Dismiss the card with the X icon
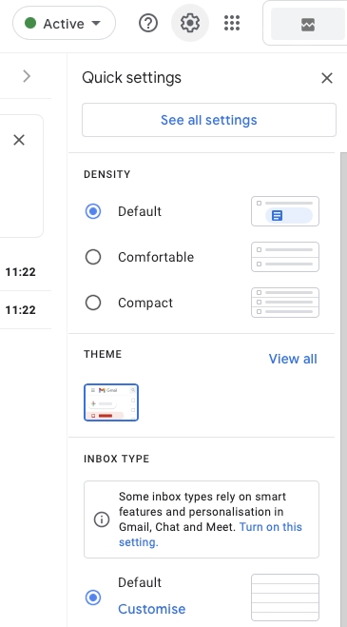The width and height of the screenshot is (347, 627). 19,140
